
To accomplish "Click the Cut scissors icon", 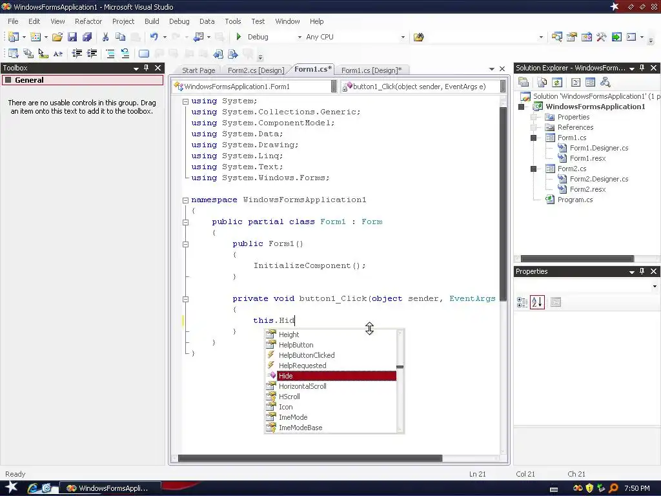I will [x=105, y=37].
